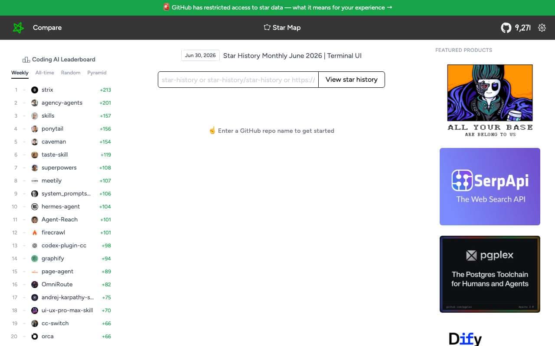
Task: Open the Compare menu item
Action: pyautogui.click(x=47, y=28)
